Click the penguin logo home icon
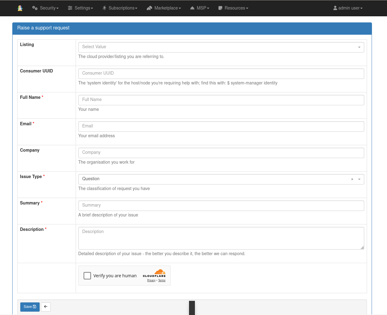 click(20, 8)
